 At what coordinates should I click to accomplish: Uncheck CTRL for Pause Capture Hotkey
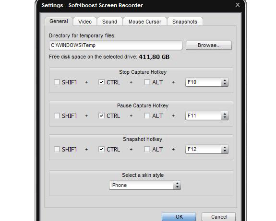(x=101, y=116)
